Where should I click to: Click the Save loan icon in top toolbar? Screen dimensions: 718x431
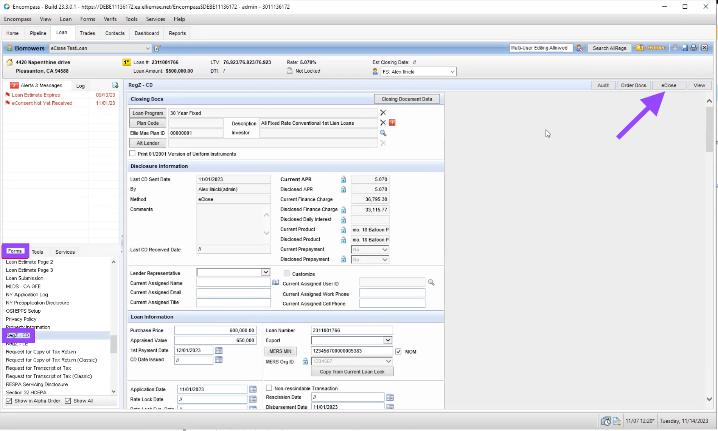[x=684, y=48]
